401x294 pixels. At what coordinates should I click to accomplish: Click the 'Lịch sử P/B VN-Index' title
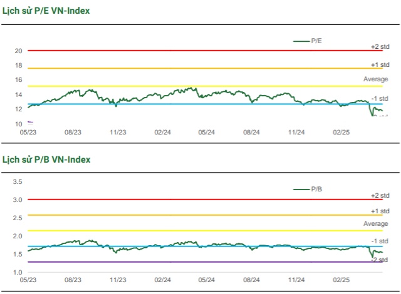[x=46, y=160]
